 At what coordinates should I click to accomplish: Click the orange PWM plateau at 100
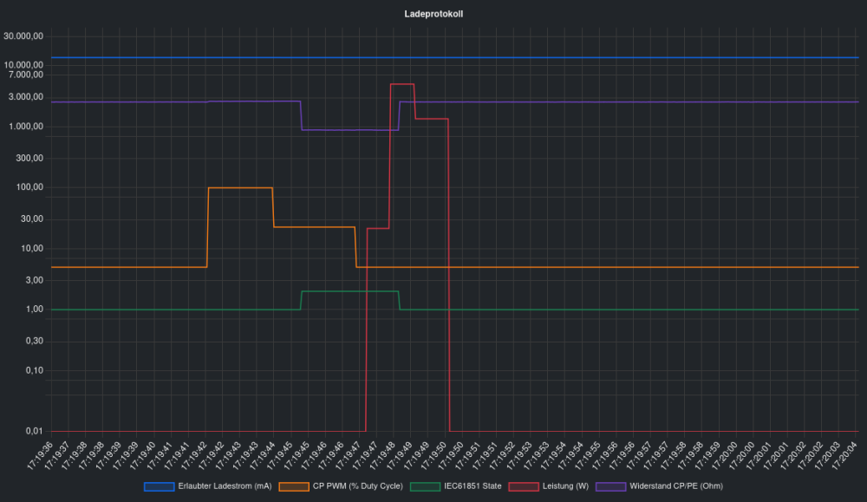tap(240, 188)
